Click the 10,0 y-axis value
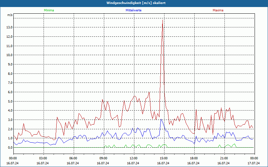Viewport: 268px width, 167px height. coord(10,55)
